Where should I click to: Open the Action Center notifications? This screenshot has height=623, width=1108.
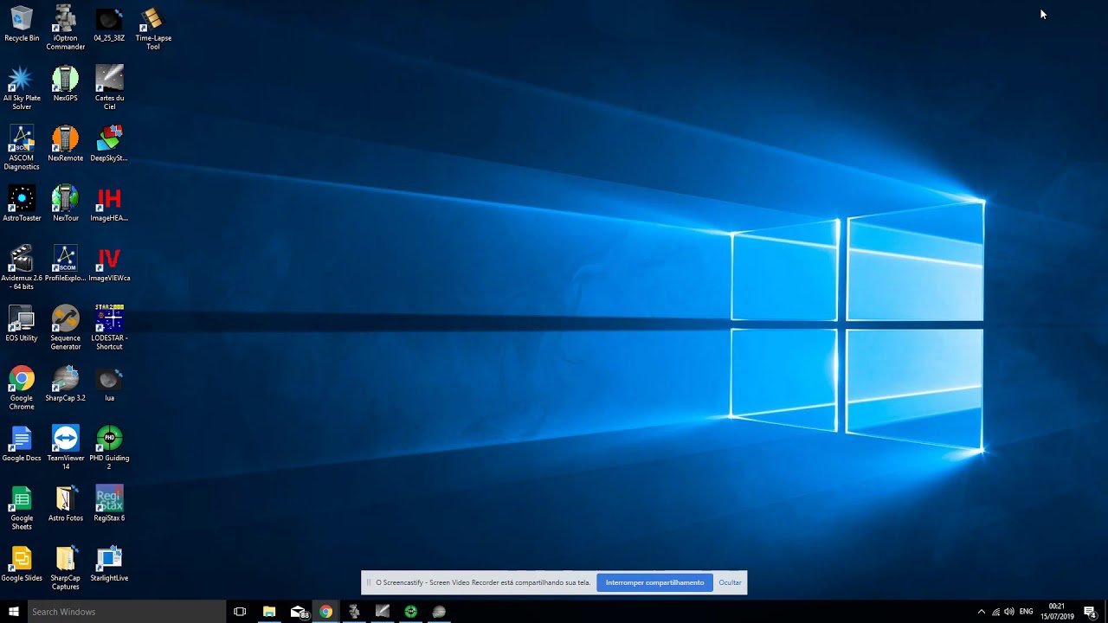coord(1090,612)
